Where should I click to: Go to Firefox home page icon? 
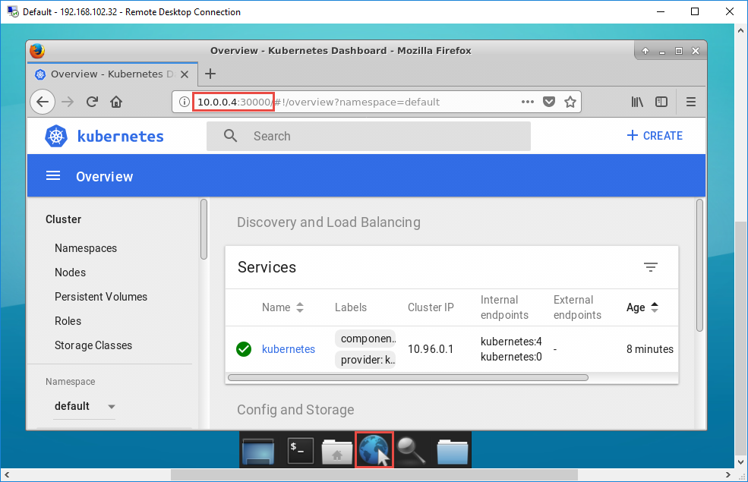(116, 102)
